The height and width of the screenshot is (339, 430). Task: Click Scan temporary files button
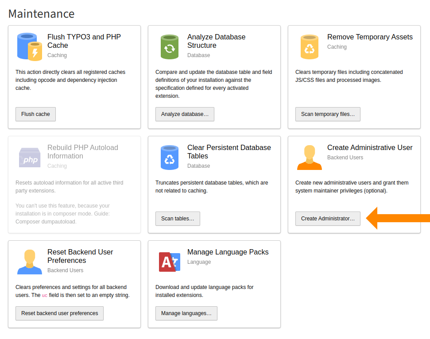click(328, 114)
